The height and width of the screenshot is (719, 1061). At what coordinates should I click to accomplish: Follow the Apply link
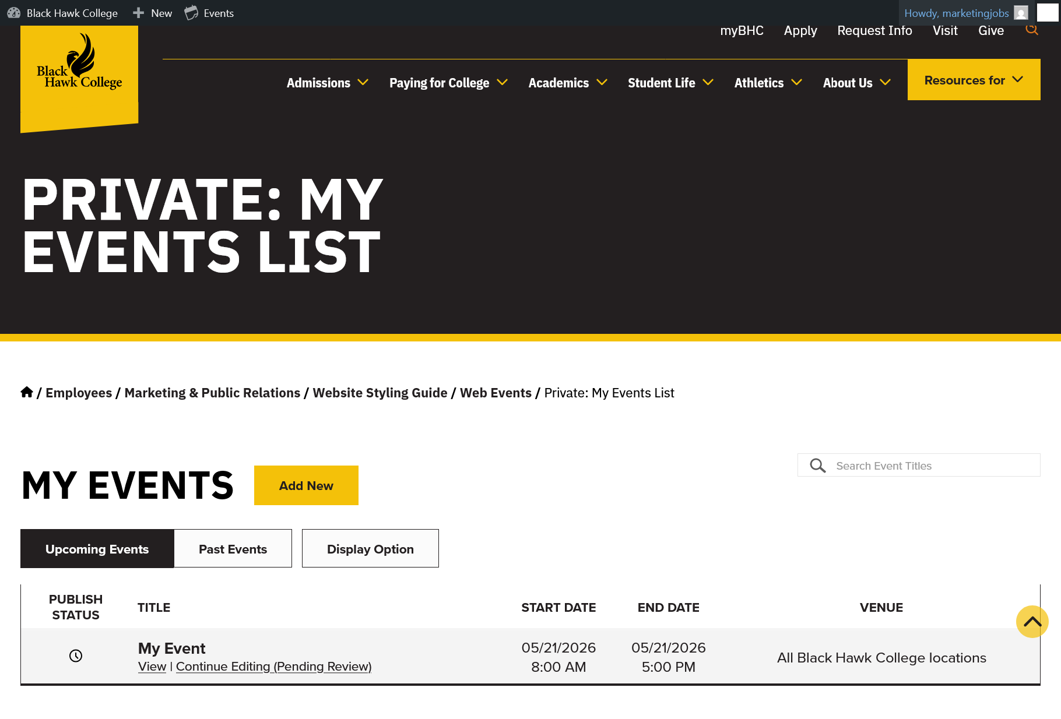point(800,31)
